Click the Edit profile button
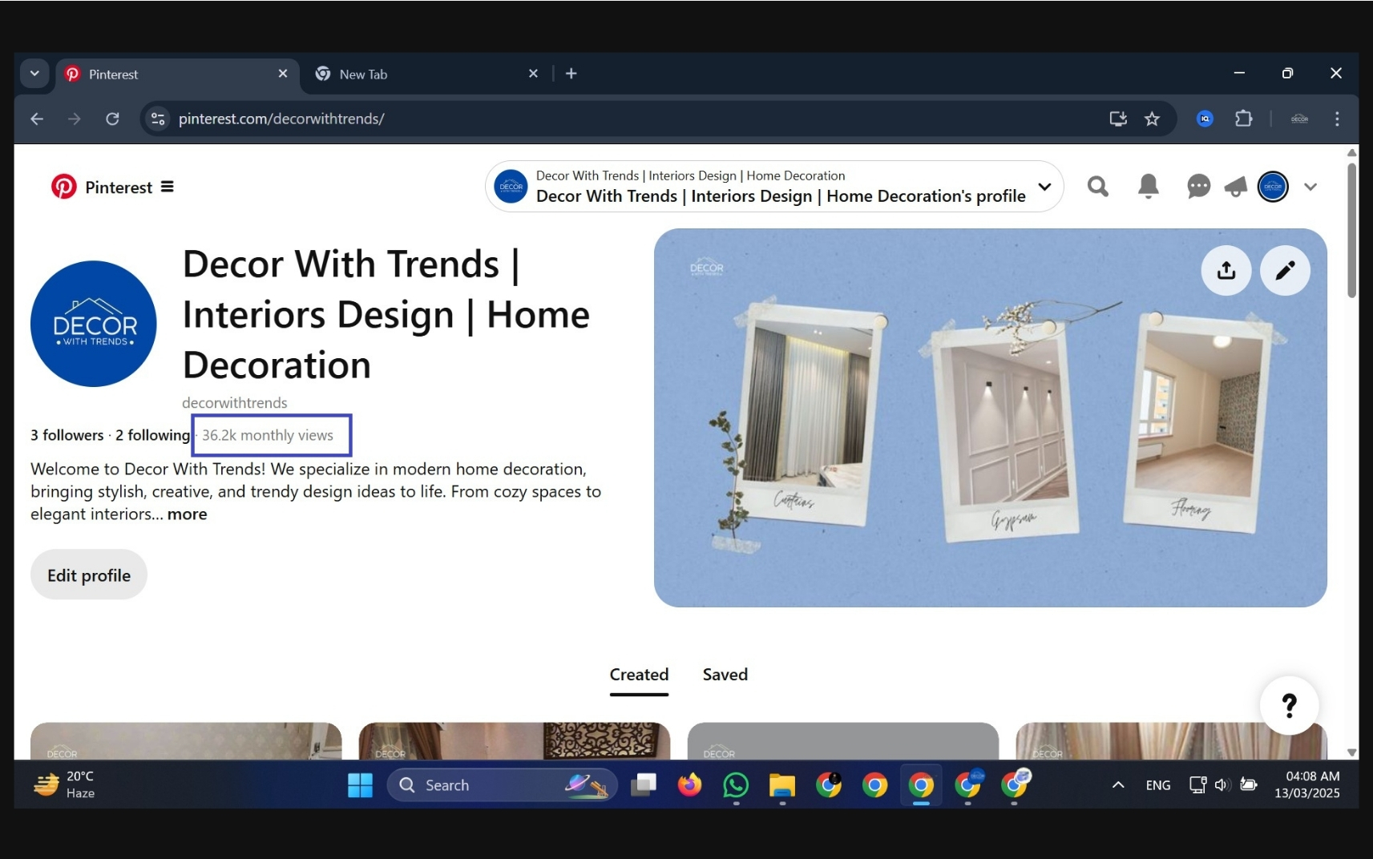Viewport: 1373px width, 859px height. [x=89, y=575]
